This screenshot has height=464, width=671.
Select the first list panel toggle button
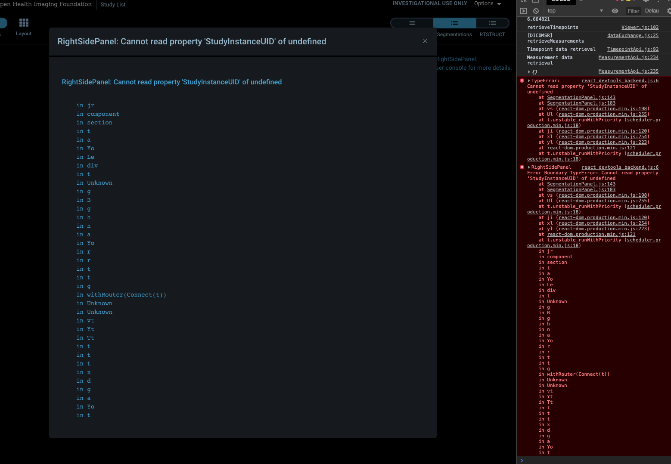click(412, 23)
